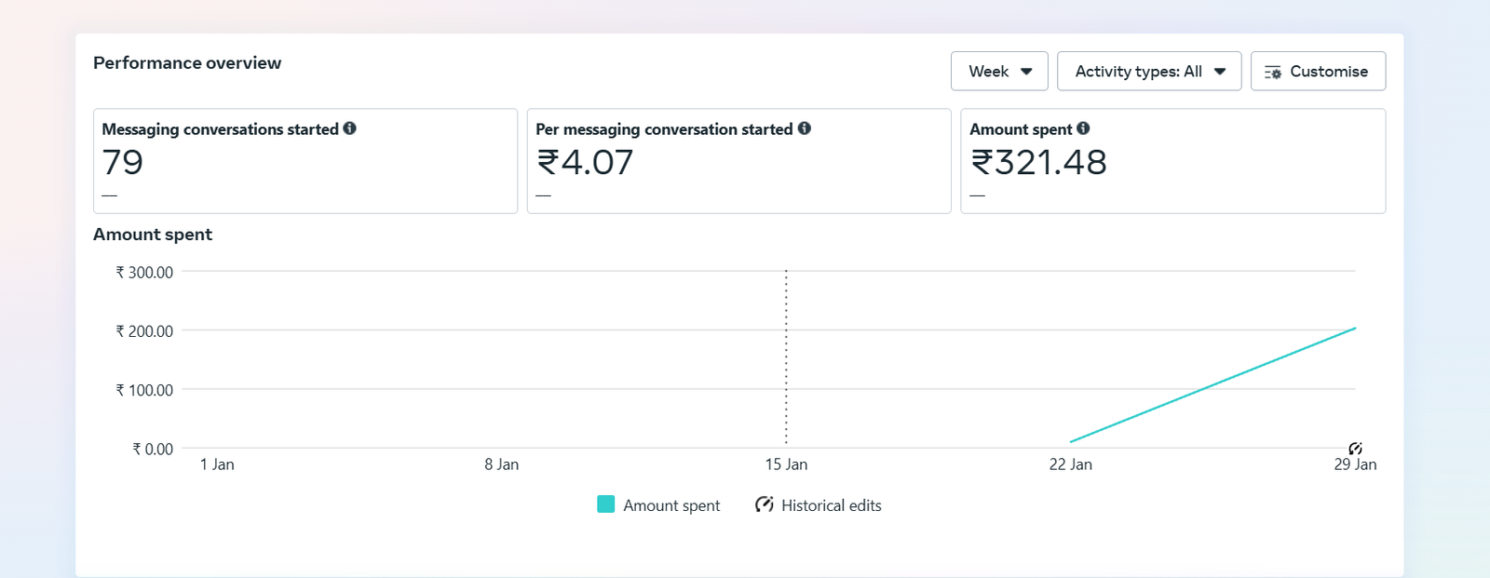
Task: Click info icon beside Amount spent card title
Action: (x=1083, y=128)
